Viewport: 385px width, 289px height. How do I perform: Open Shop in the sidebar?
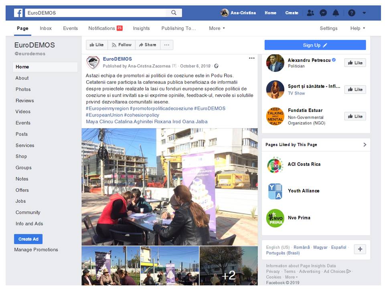point(21,156)
